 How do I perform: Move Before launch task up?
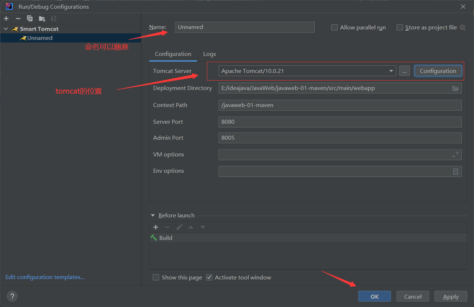pyautogui.click(x=191, y=227)
